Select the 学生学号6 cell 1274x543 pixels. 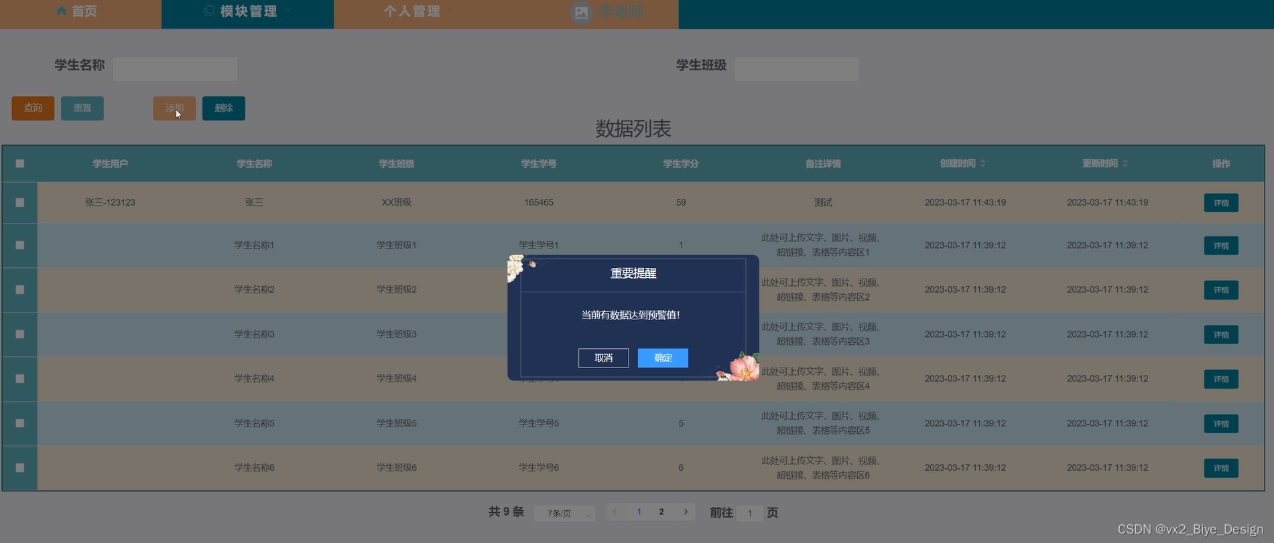(x=539, y=467)
